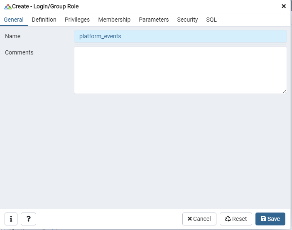Click the pgAdmin logo in the title bar
The height and width of the screenshot is (230, 292).
(x=7, y=6)
